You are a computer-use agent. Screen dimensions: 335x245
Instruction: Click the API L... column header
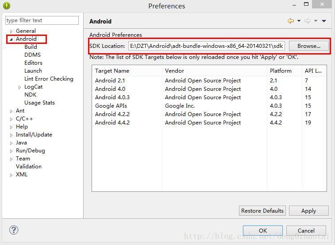tap(314, 71)
